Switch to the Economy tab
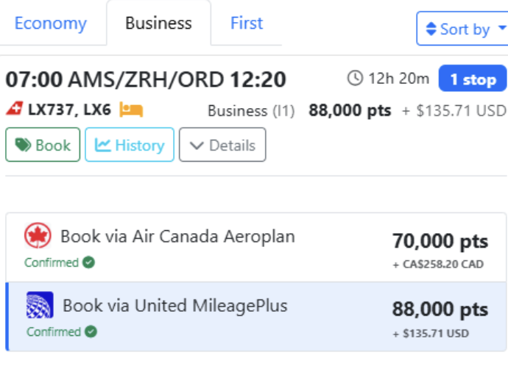This screenshot has height=372, width=508. click(x=50, y=24)
